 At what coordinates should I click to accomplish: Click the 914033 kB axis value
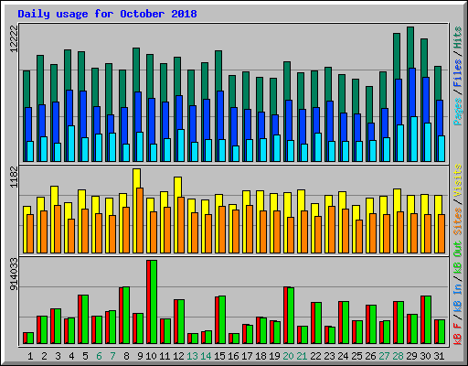point(14,274)
